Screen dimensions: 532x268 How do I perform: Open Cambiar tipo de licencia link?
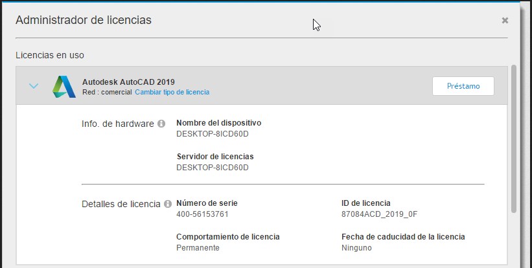172,92
